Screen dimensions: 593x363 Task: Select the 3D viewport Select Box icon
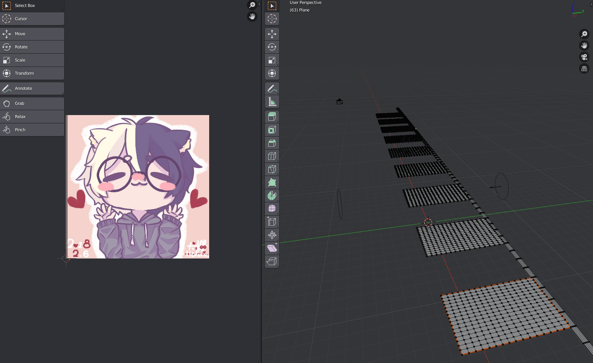point(272,6)
